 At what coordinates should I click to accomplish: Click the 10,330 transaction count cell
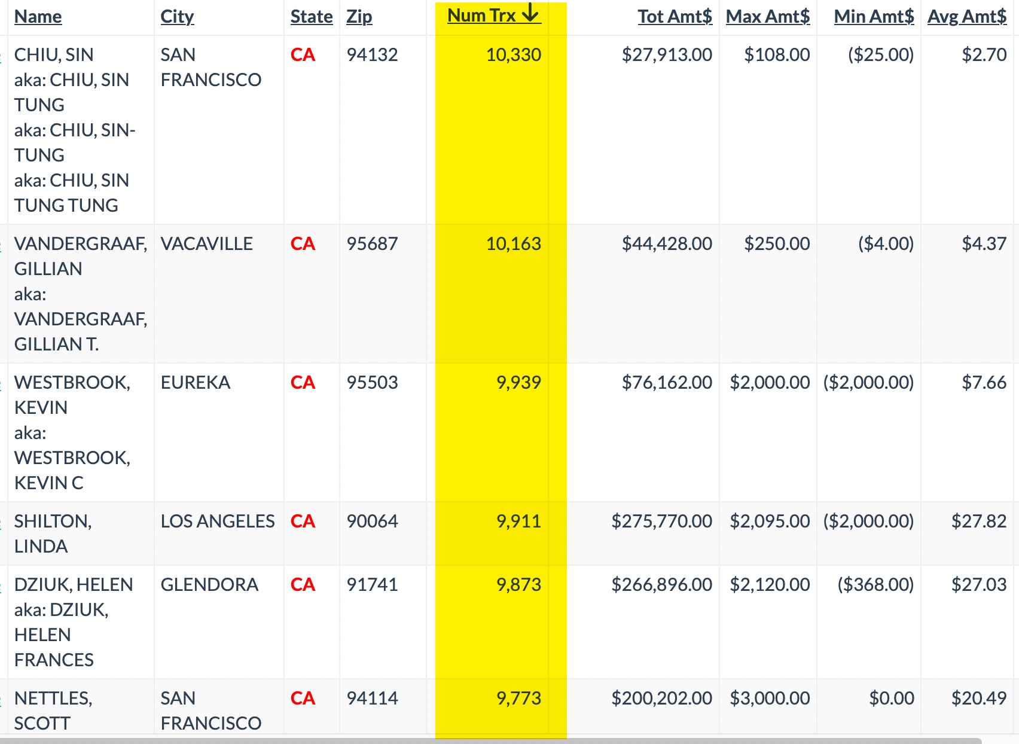513,55
